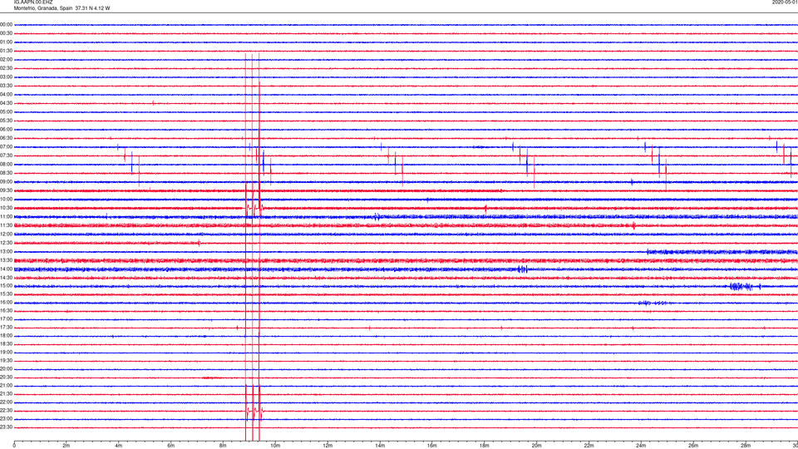798x449 pixels.
Task: Click the 23:00 trace label
Action: [6, 419]
